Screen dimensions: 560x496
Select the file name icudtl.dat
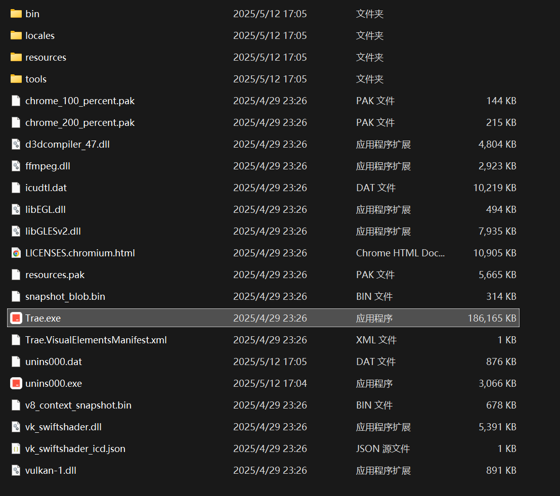pos(46,188)
